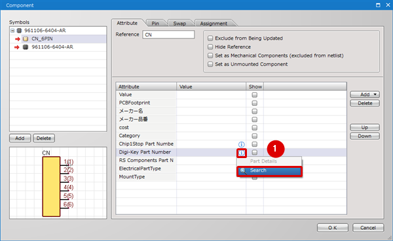Select the cost attribute row
This screenshot has width=393, height=241.
pyautogui.click(x=231, y=128)
